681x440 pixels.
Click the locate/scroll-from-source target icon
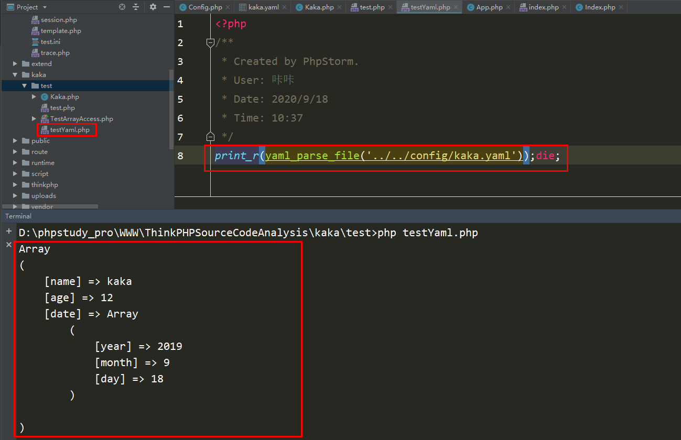pos(122,7)
